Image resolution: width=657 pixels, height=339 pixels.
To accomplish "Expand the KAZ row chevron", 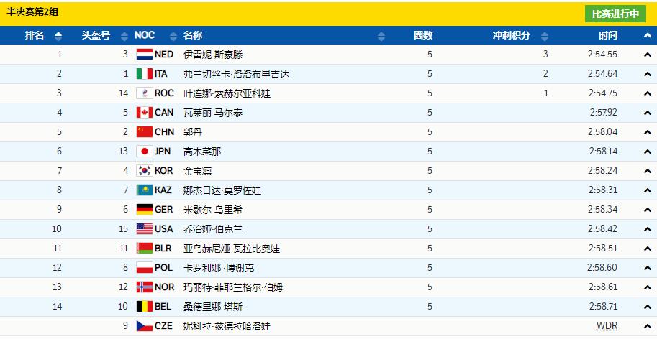I will click(x=648, y=190).
